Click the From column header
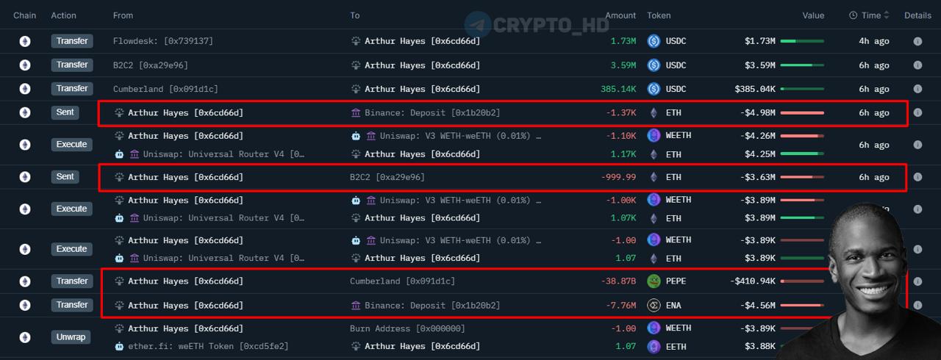Viewport: 941px width, 360px height. tap(124, 15)
